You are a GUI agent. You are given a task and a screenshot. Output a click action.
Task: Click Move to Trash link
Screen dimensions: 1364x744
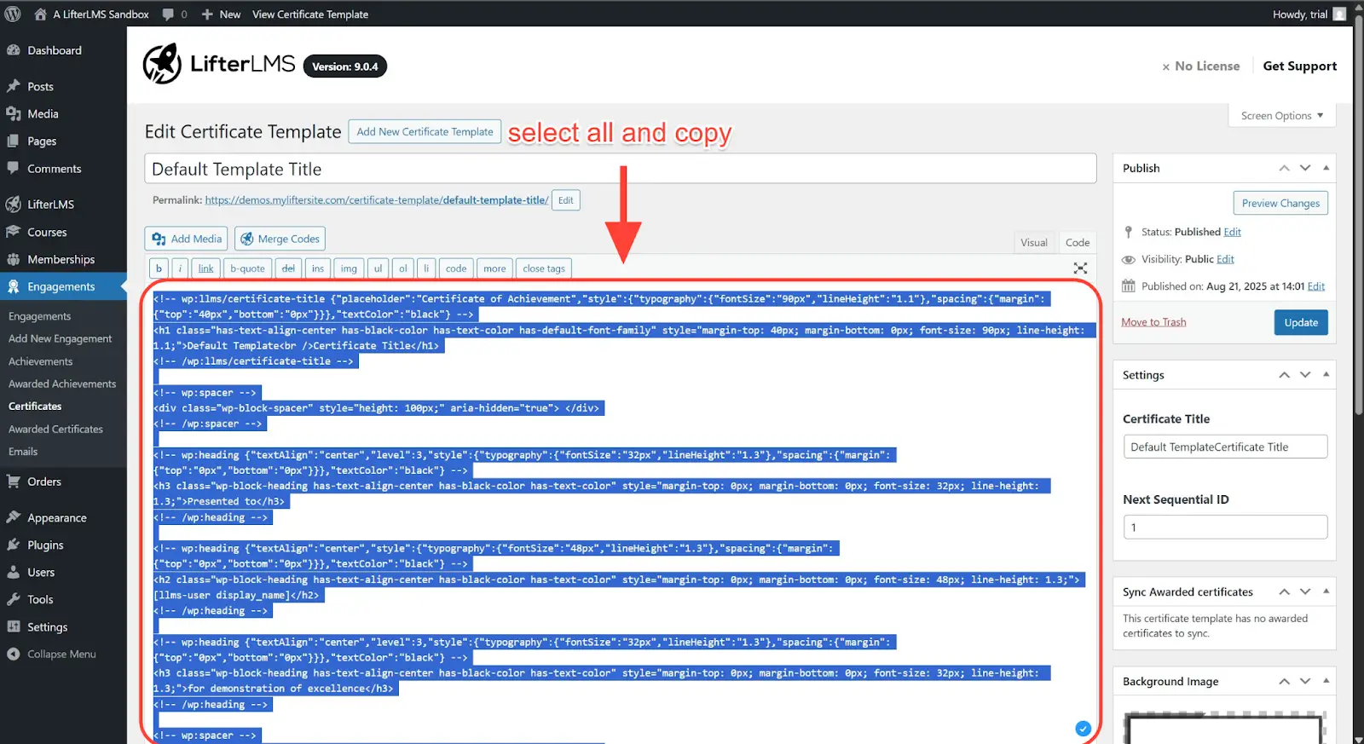point(1153,322)
